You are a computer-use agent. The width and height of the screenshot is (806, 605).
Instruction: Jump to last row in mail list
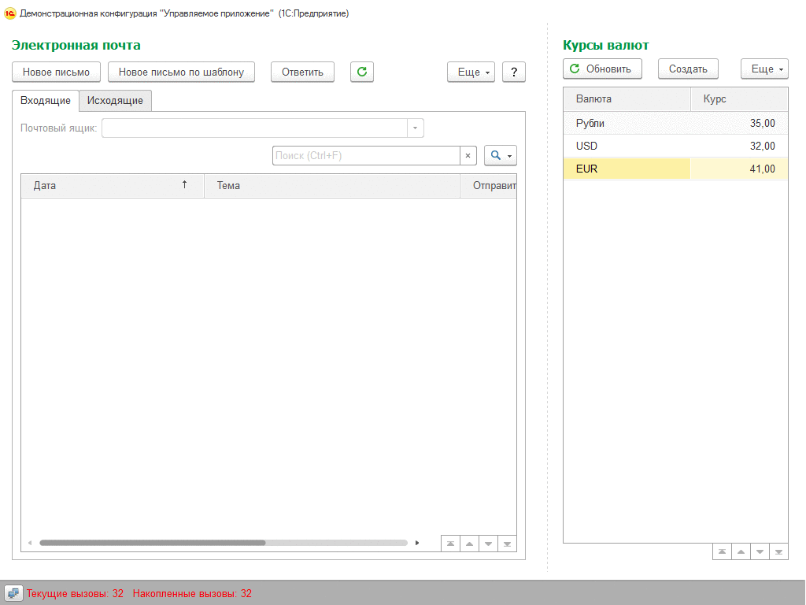click(508, 544)
